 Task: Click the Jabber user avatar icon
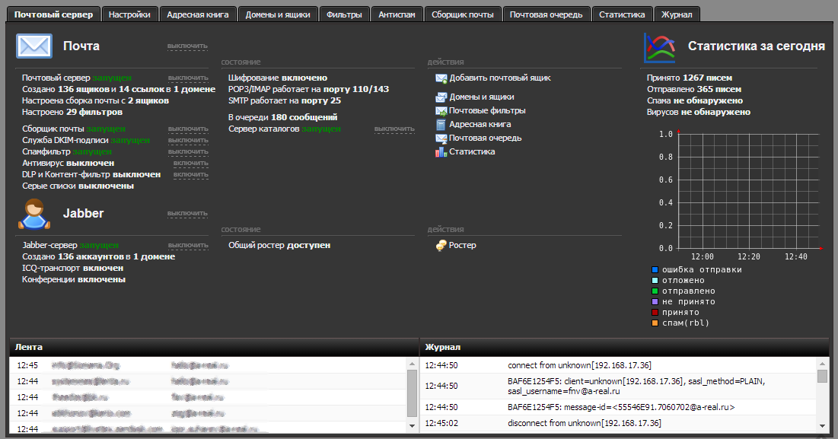pos(34,214)
